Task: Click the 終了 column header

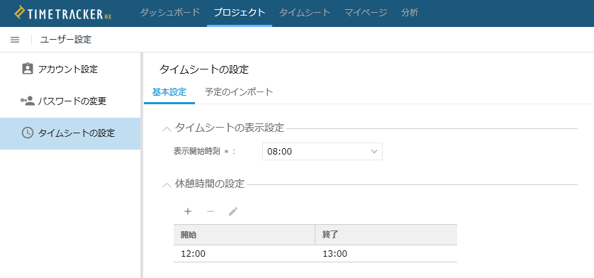Action: click(x=386, y=234)
